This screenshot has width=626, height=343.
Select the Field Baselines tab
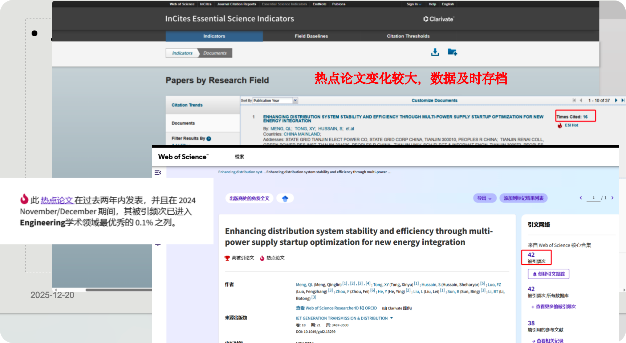(x=311, y=36)
